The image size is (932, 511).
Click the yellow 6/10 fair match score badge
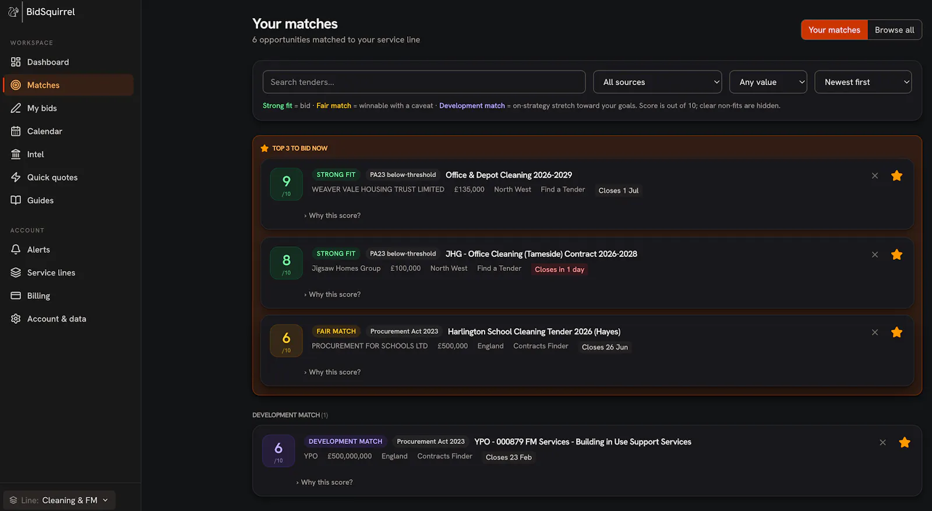pos(287,341)
